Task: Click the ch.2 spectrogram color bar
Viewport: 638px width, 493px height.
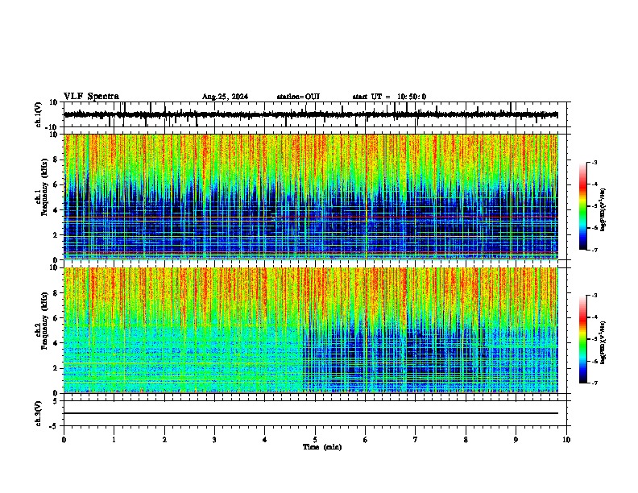Action: click(x=583, y=339)
